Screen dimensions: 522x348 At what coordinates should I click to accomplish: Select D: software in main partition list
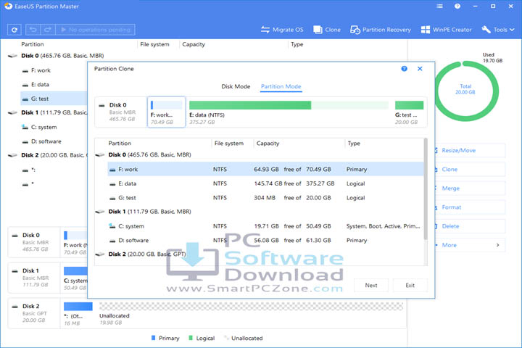[x=46, y=141]
